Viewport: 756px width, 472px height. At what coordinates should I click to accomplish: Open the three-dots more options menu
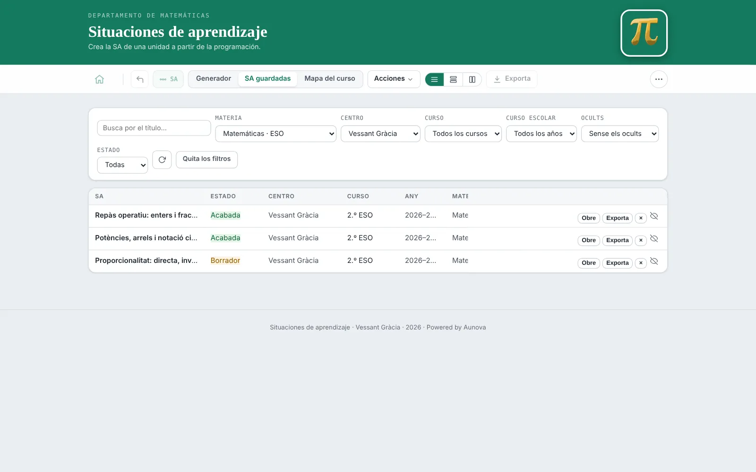(659, 79)
